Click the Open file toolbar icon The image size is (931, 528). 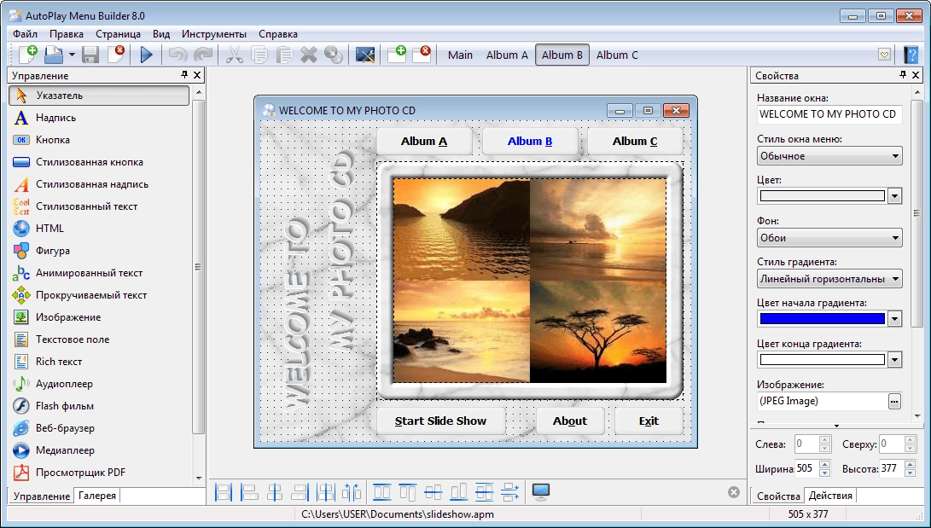coord(54,55)
